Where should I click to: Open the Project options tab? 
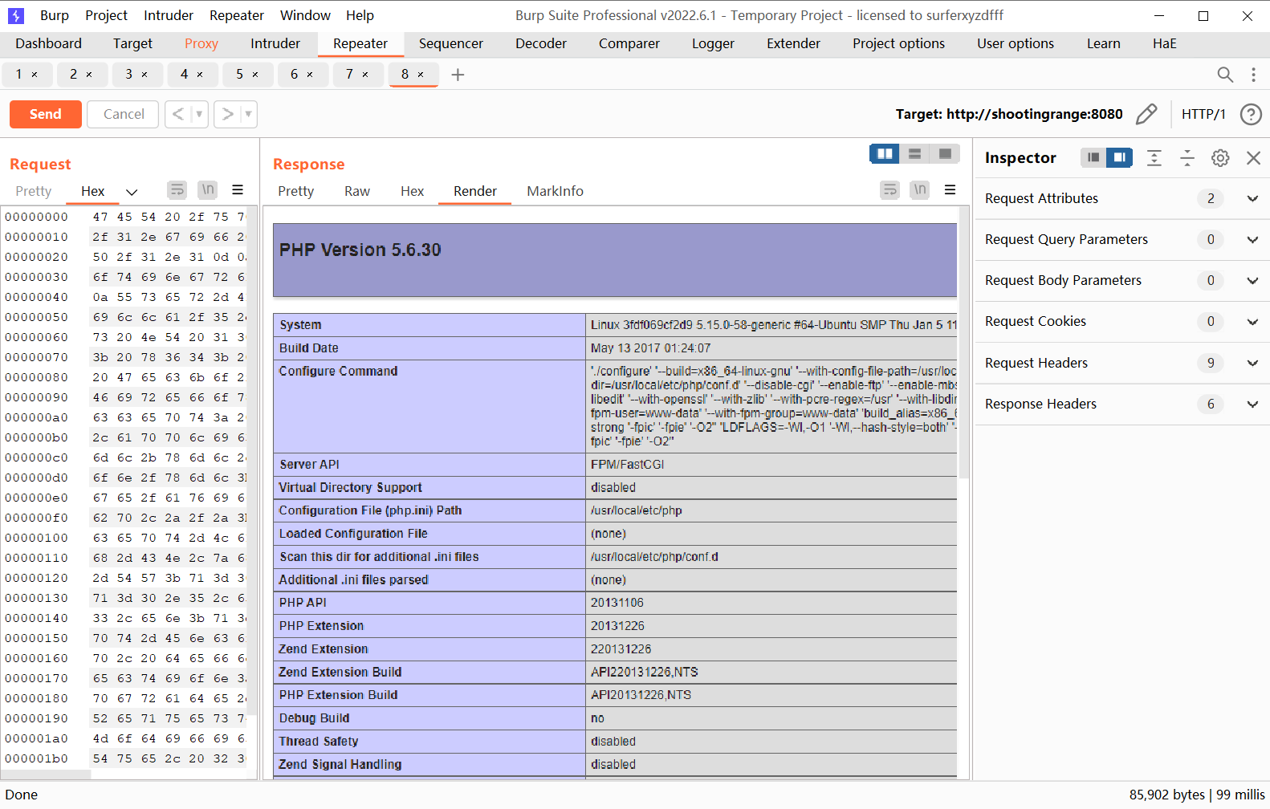[898, 43]
